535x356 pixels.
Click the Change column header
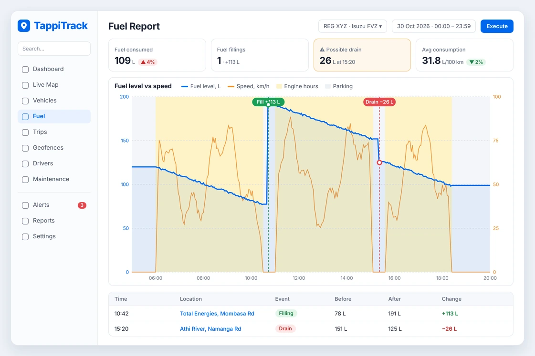click(451, 299)
